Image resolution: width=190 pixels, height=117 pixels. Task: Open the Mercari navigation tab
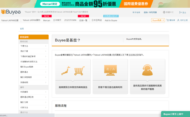pos(47,20)
